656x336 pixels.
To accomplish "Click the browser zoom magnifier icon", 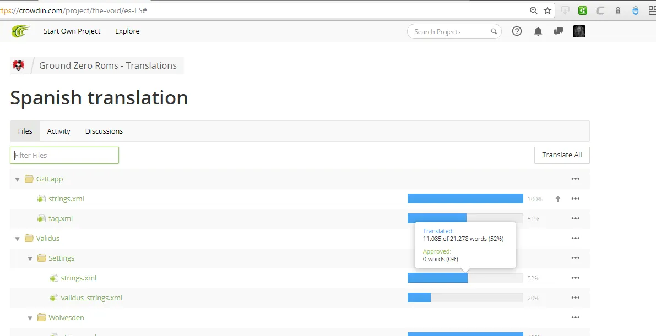I will pyautogui.click(x=533, y=11).
